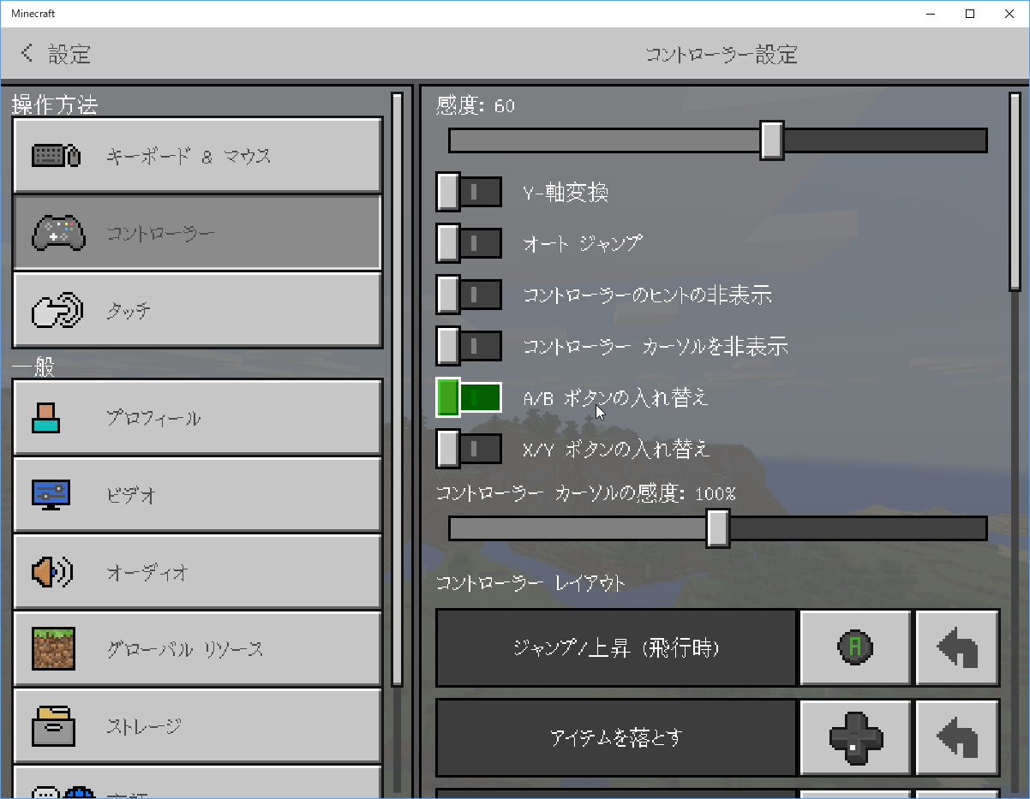Open グローバル リソース settings
The width and height of the screenshot is (1030, 799).
coord(197,649)
